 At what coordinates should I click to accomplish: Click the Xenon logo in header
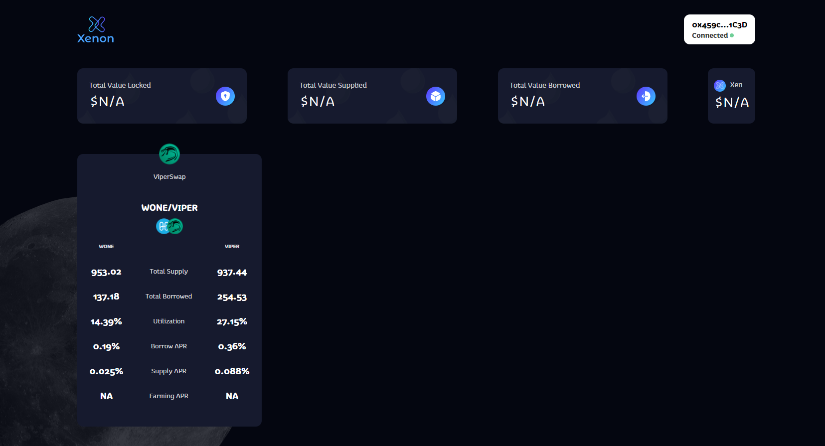[x=96, y=30]
